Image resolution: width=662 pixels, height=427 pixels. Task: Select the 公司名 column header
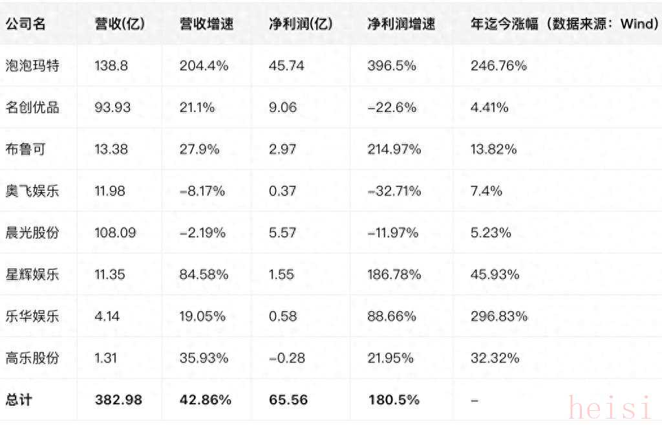click(25, 24)
